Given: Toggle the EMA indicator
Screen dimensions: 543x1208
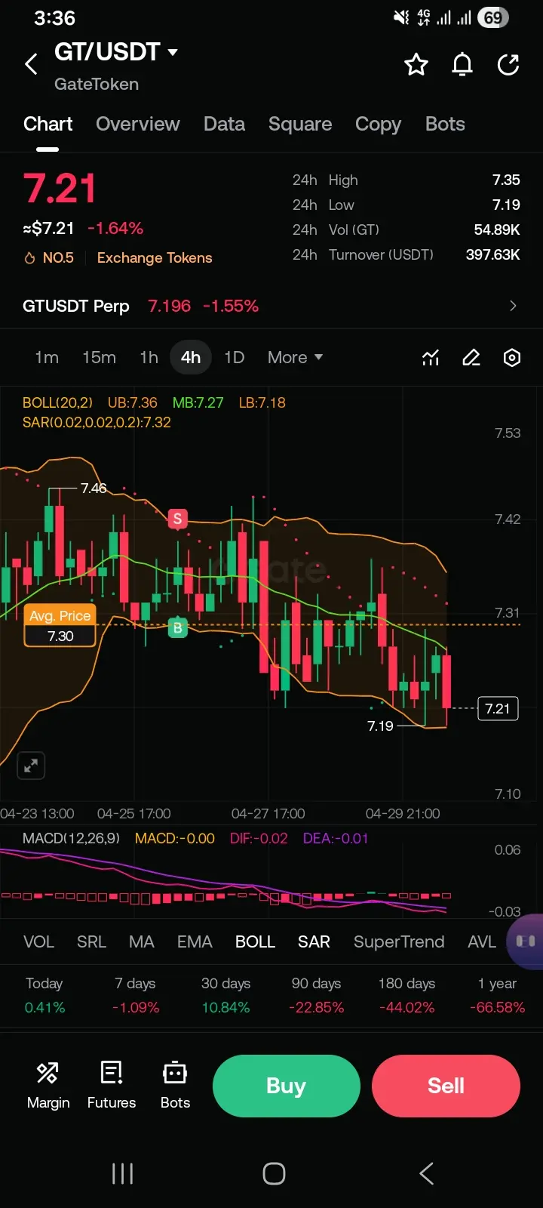Looking at the screenshot, I should 195,941.
